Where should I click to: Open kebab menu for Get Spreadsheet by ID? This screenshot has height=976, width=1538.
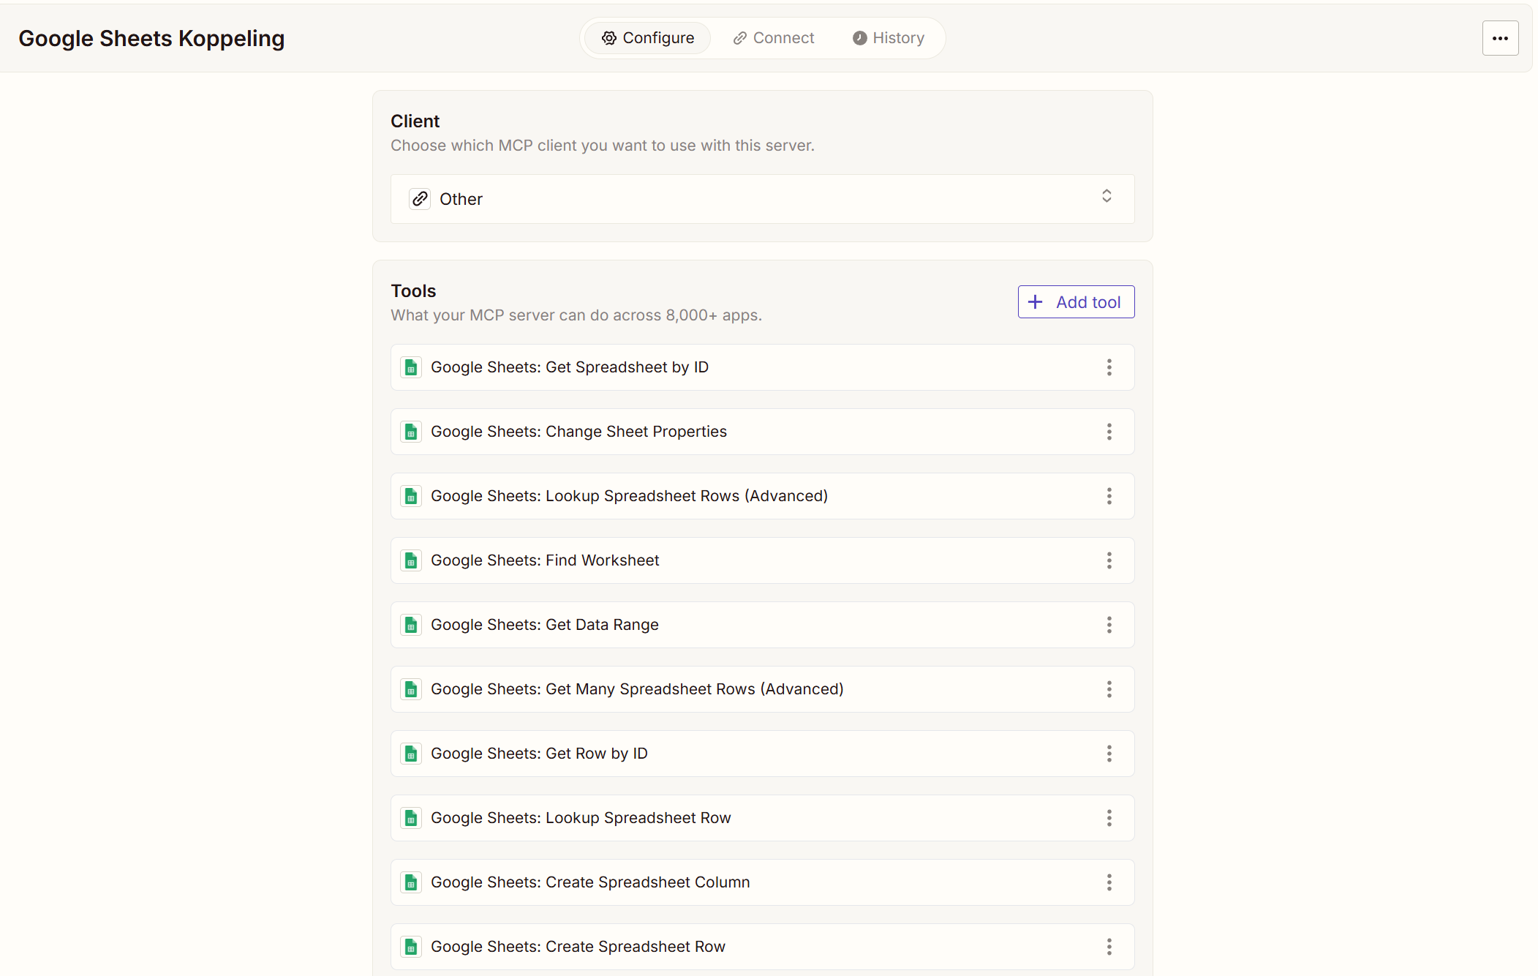tap(1109, 367)
